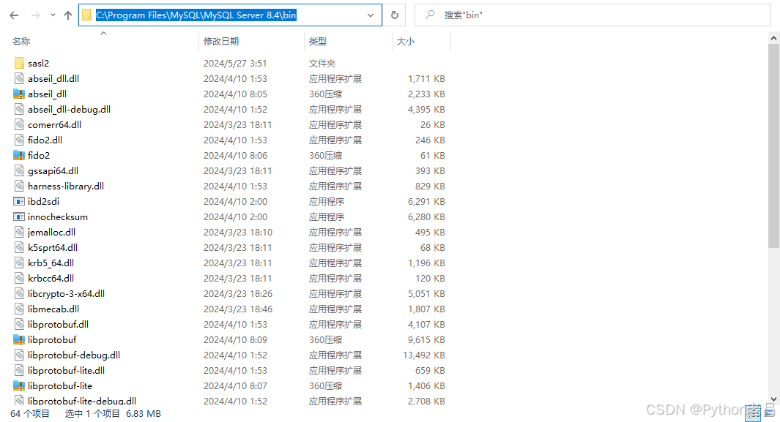Click the 2024/3/23 18:26 date cell

pyautogui.click(x=238, y=294)
